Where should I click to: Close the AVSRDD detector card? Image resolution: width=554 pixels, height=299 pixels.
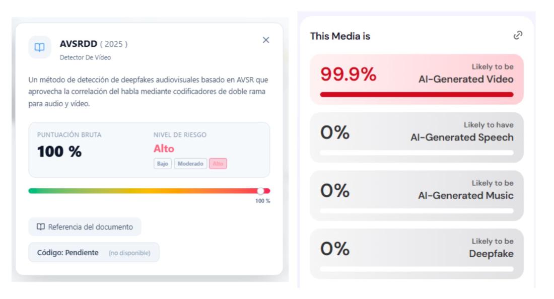pos(266,40)
